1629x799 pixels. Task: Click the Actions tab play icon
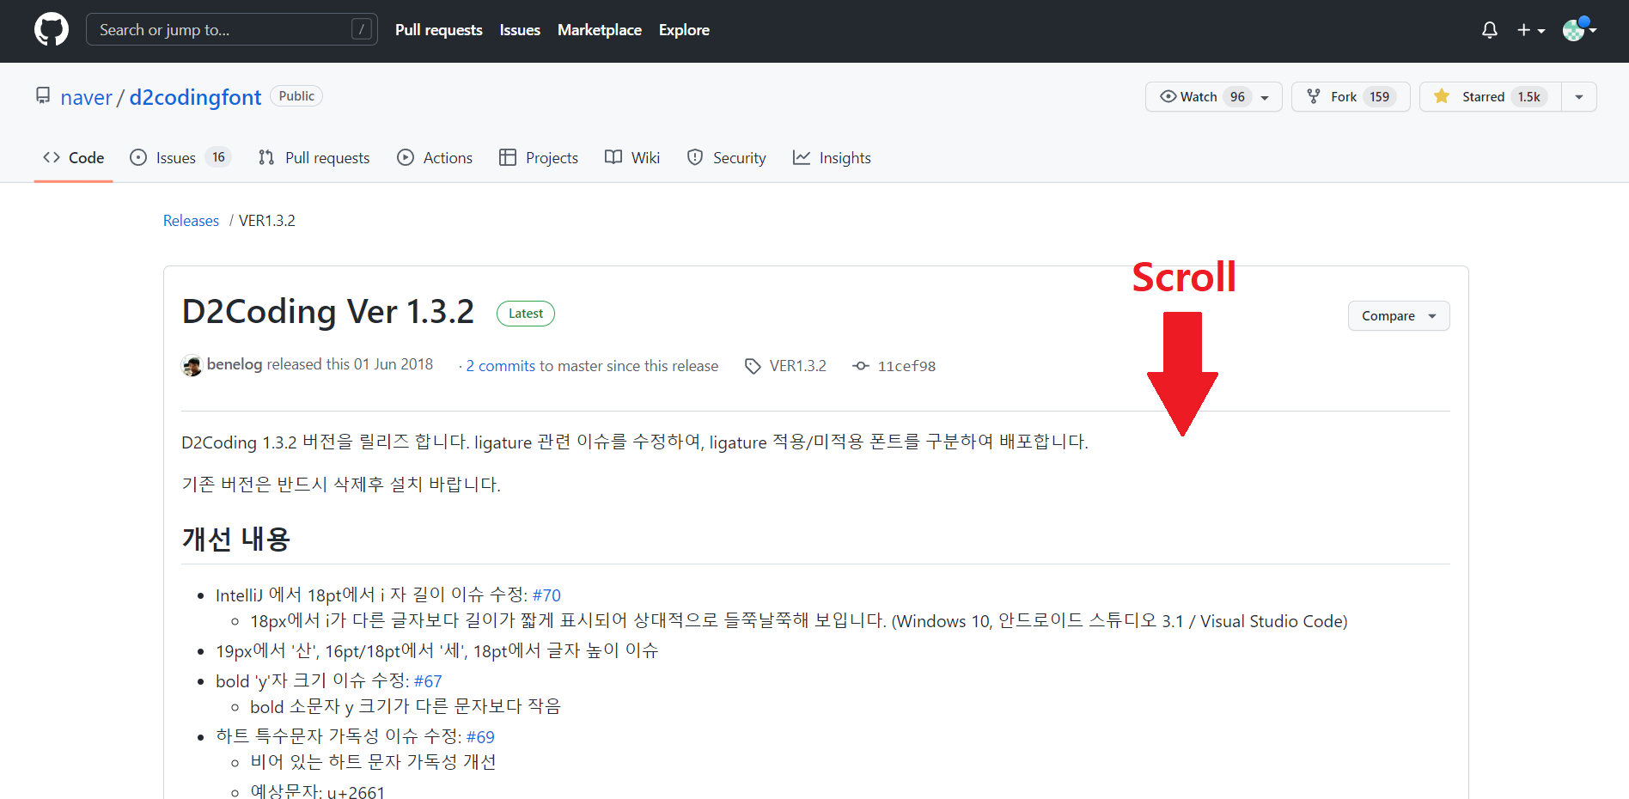click(406, 157)
